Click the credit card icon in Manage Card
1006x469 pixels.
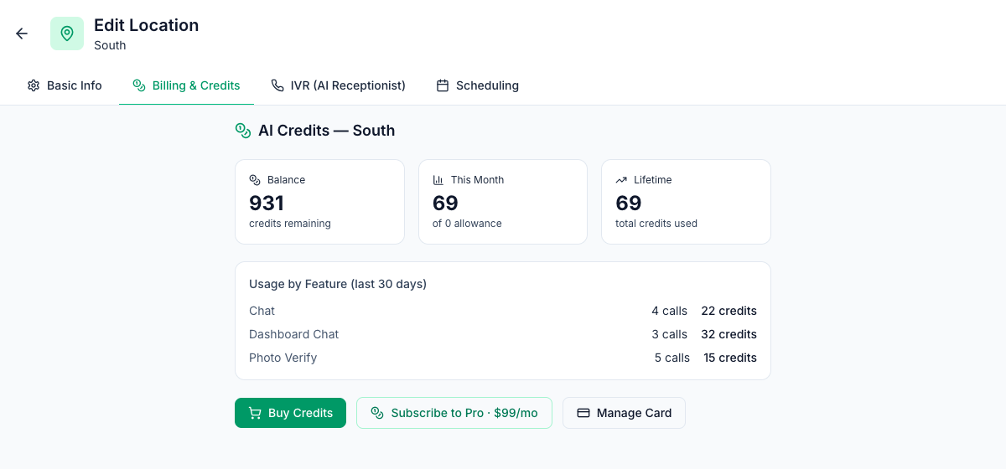[583, 413]
